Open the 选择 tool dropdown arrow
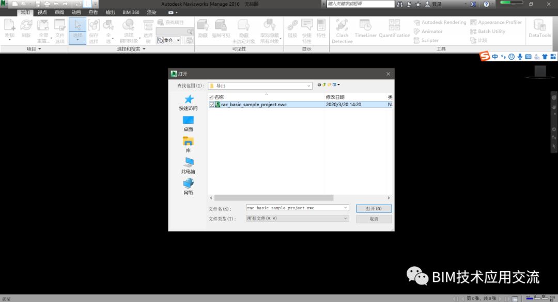Viewport: 558px width, 302px height. coord(78,40)
